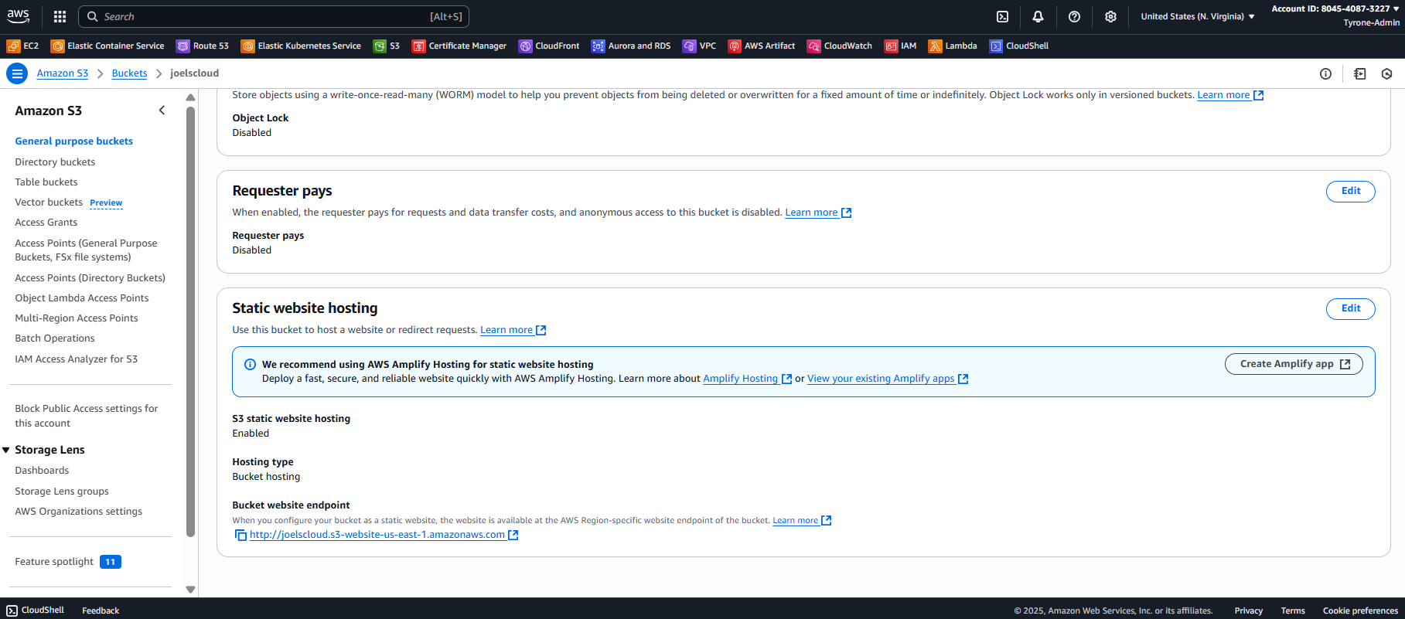Open Route 53 shortcut
The height and width of the screenshot is (619, 1405).
[203, 46]
